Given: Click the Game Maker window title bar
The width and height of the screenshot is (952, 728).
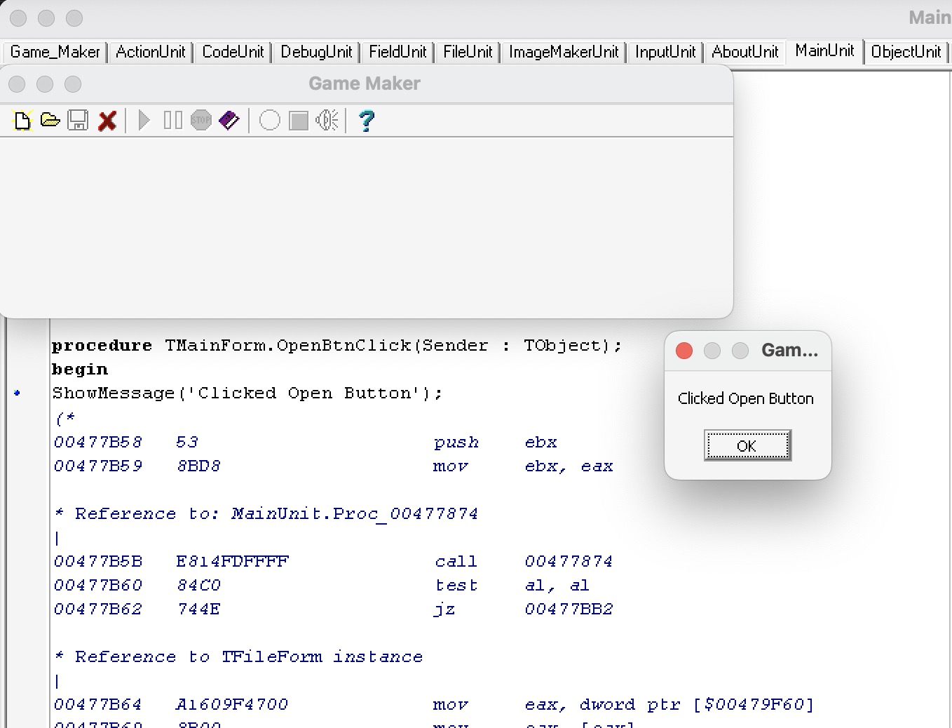Looking at the screenshot, I should click(x=365, y=84).
